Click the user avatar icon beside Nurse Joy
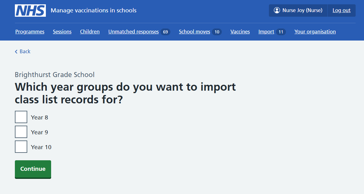Viewport: 364px width, 194px height. pyautogui.click(x=277, y=10)
